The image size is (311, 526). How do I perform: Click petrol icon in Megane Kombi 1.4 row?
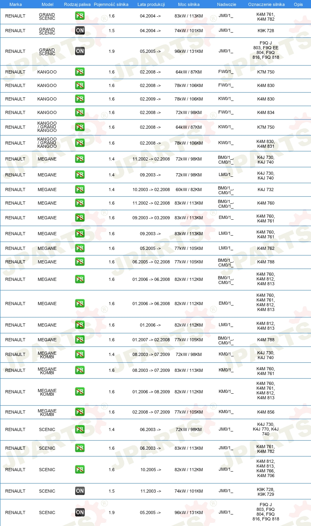point(80,354)
